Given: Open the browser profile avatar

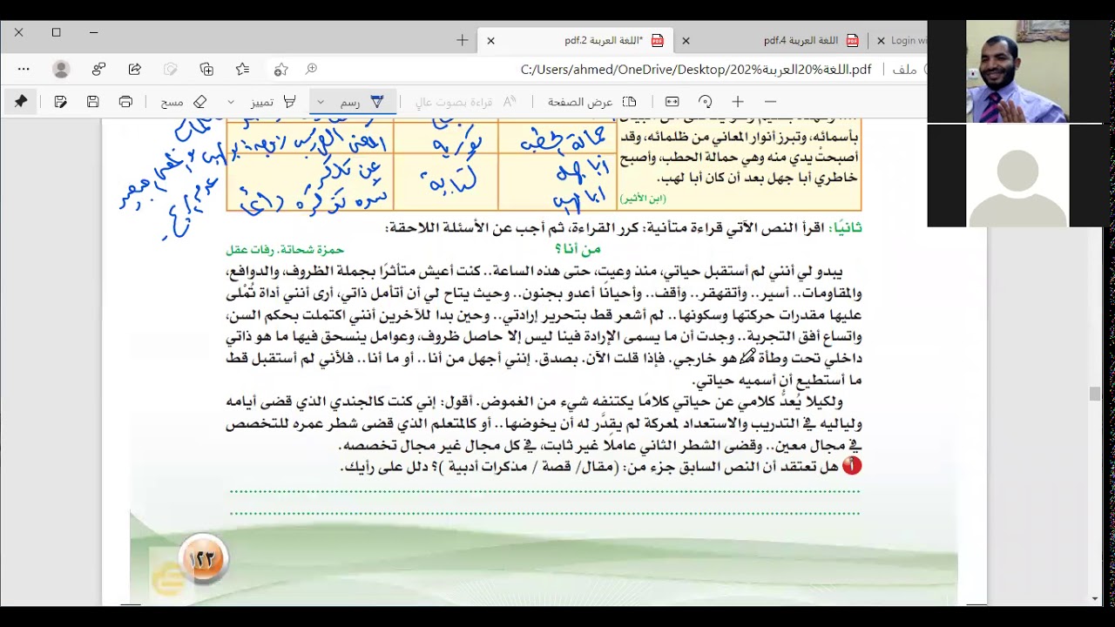Looking at the screenshot, I should 61,69.
